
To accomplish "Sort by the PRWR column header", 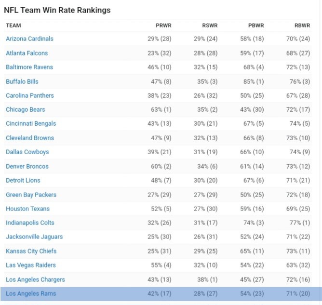I will pyautogui.click(x=163, y=26).
